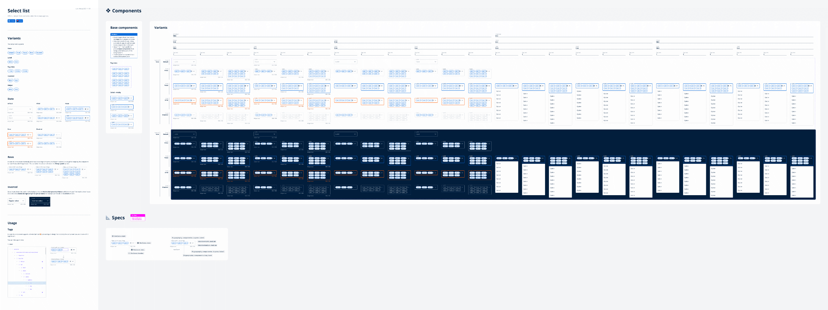Screen dimensions: 828x310
Task: Click the Rows section heading
Action: (x=11, y=157)
